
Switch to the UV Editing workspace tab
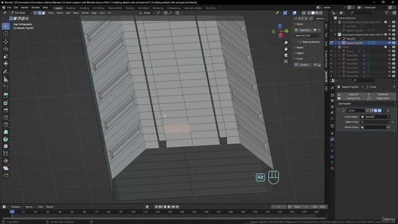coord(98,8)
